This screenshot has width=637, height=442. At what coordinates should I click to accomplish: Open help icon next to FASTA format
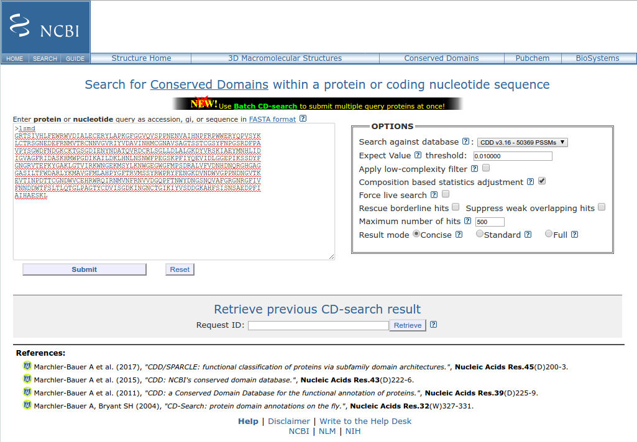point(303,119)
